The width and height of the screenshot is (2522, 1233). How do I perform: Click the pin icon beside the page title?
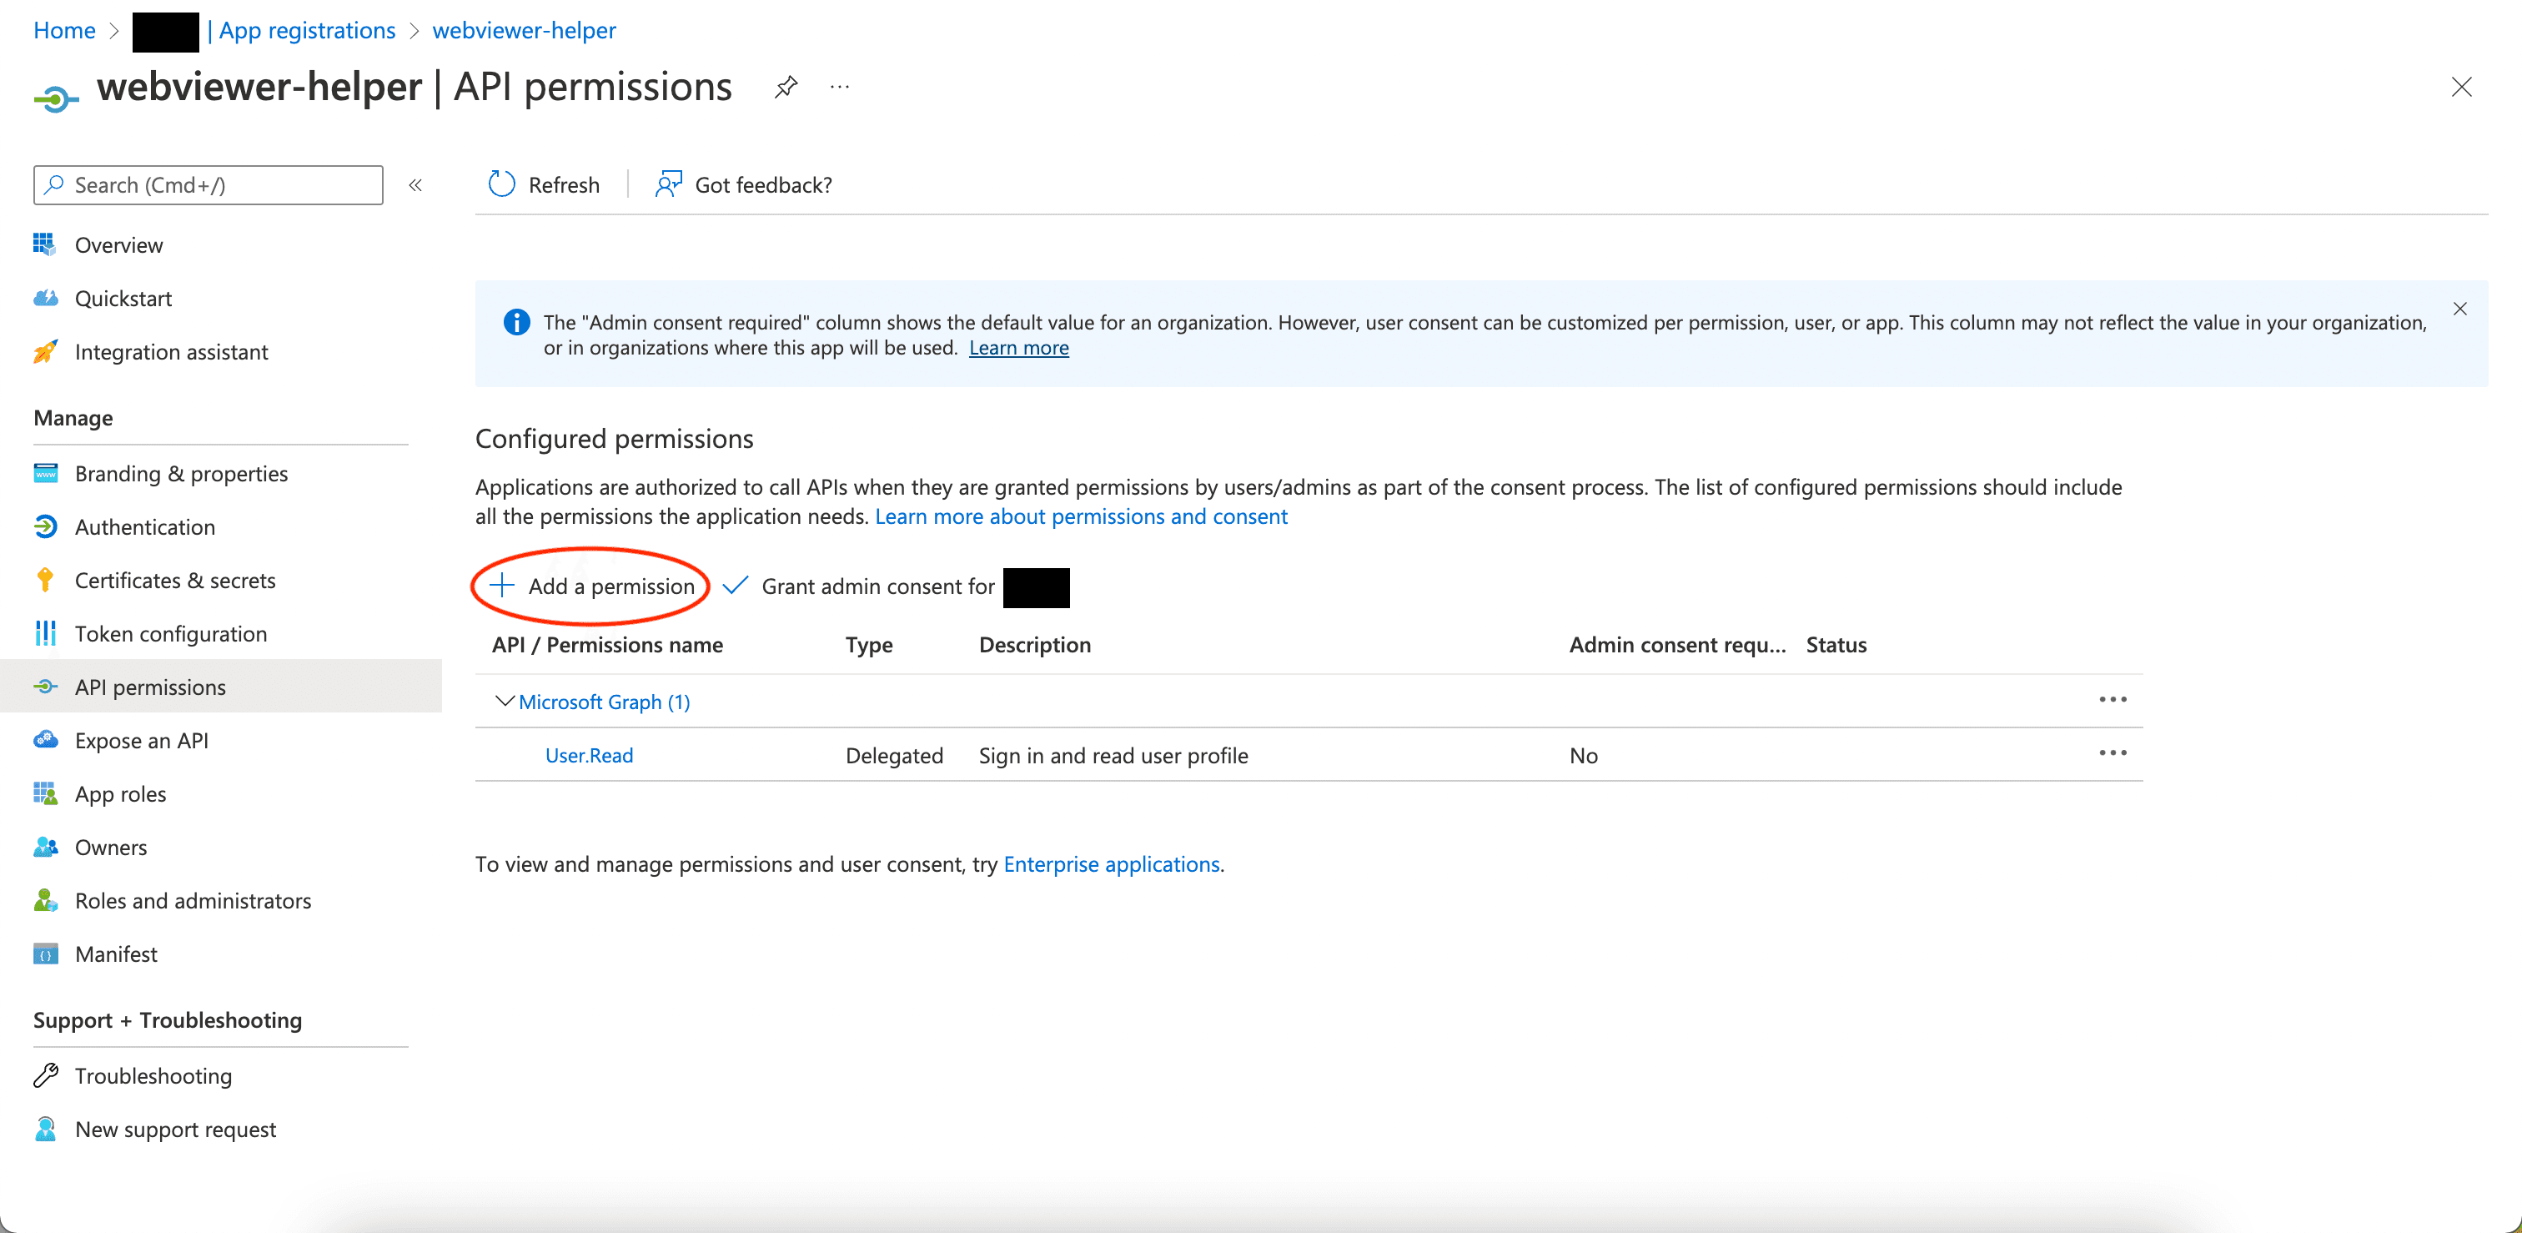[x=785, y=87]
